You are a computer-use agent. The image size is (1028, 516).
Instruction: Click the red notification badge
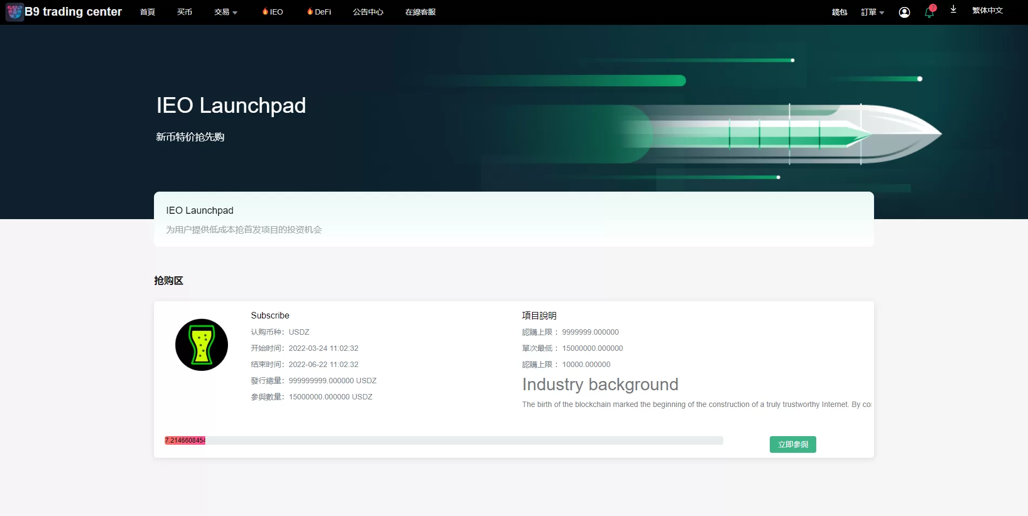933,8
